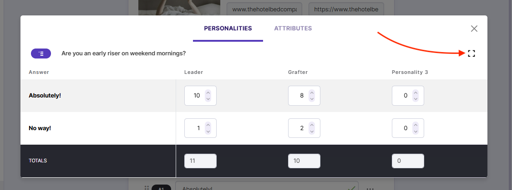Image resolution: width=512 pixels, height=190 pixels.
Task: Click the Grafter value field for No way!
Action: pos(299,128)
